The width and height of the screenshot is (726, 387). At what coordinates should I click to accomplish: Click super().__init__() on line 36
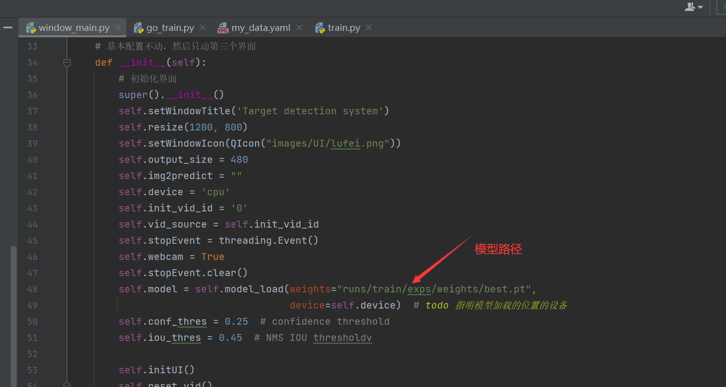pyautogui.click(x=172, y=95)
